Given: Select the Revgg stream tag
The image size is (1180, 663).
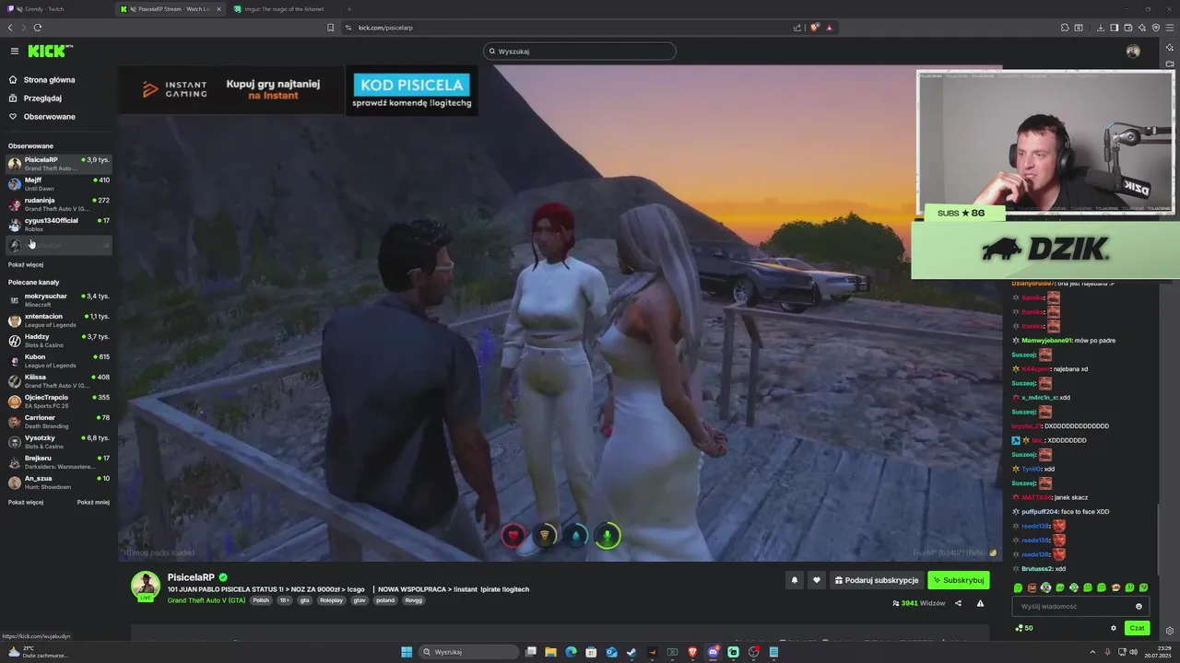Looking at the screenshot, I should coord(414,600).
